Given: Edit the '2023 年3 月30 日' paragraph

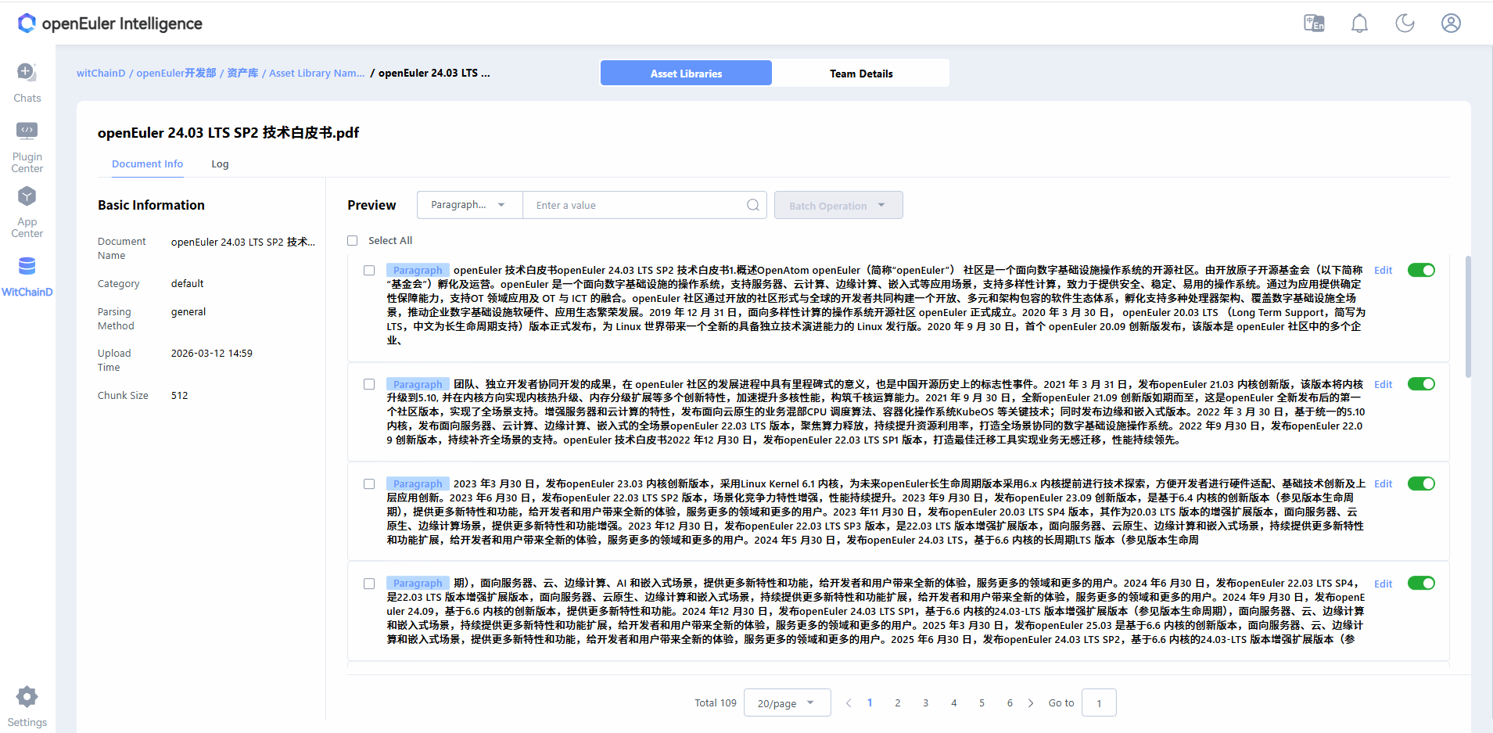Looking at the screenshot, I should pyautogui.click(x=1383, y=484).
